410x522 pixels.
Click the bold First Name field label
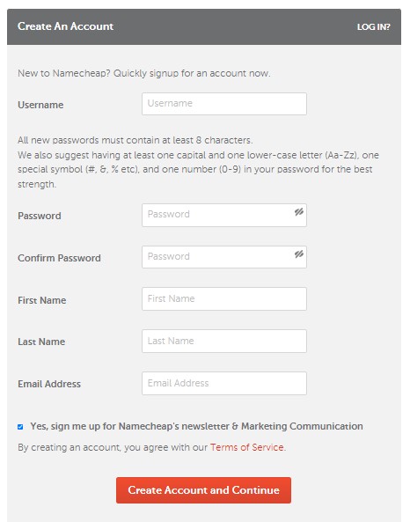[42, 300]
